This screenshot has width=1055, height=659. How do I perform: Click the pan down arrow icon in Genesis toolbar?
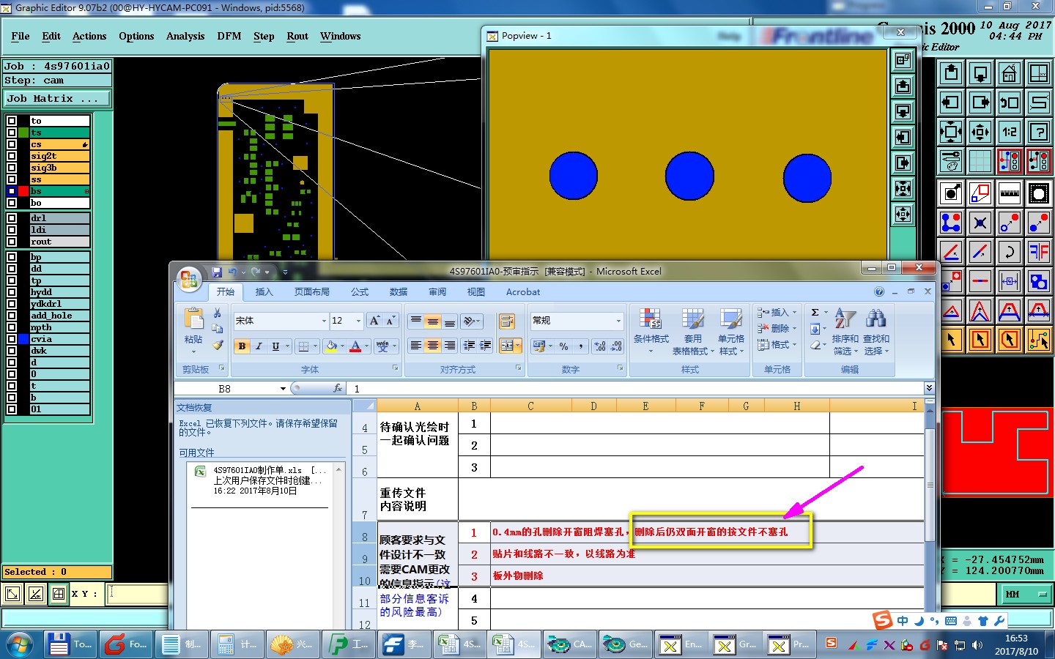pyautogui.click(x=980, y=73)
